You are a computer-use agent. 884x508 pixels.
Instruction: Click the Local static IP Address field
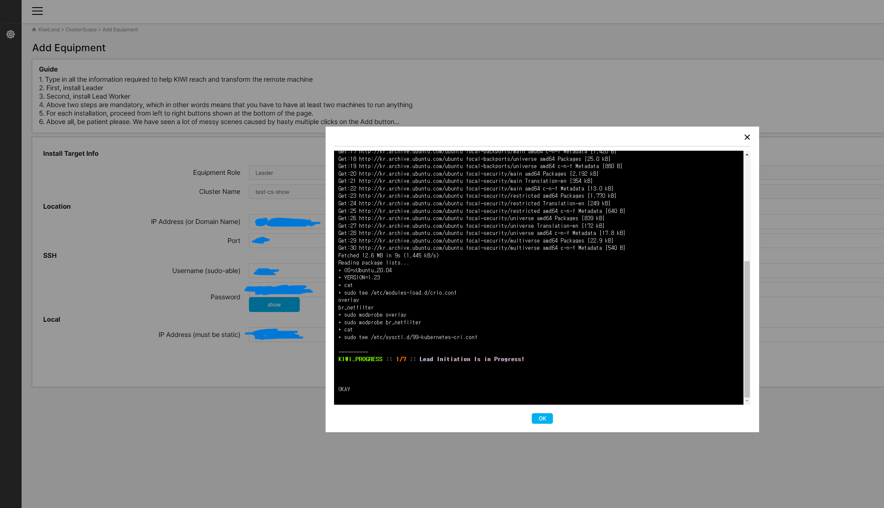click(287, 335)
